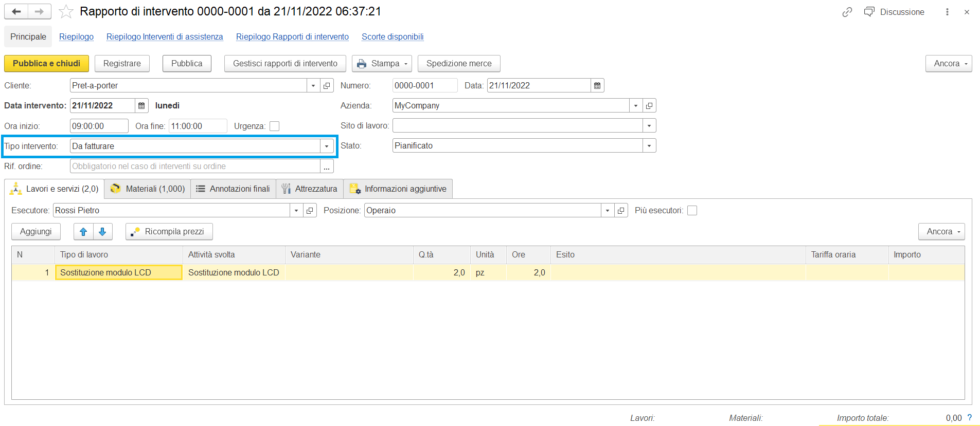980x426 pixels.
Task: Open the Posizione record icon next to Operaio
Action: (x=621, y=210)
